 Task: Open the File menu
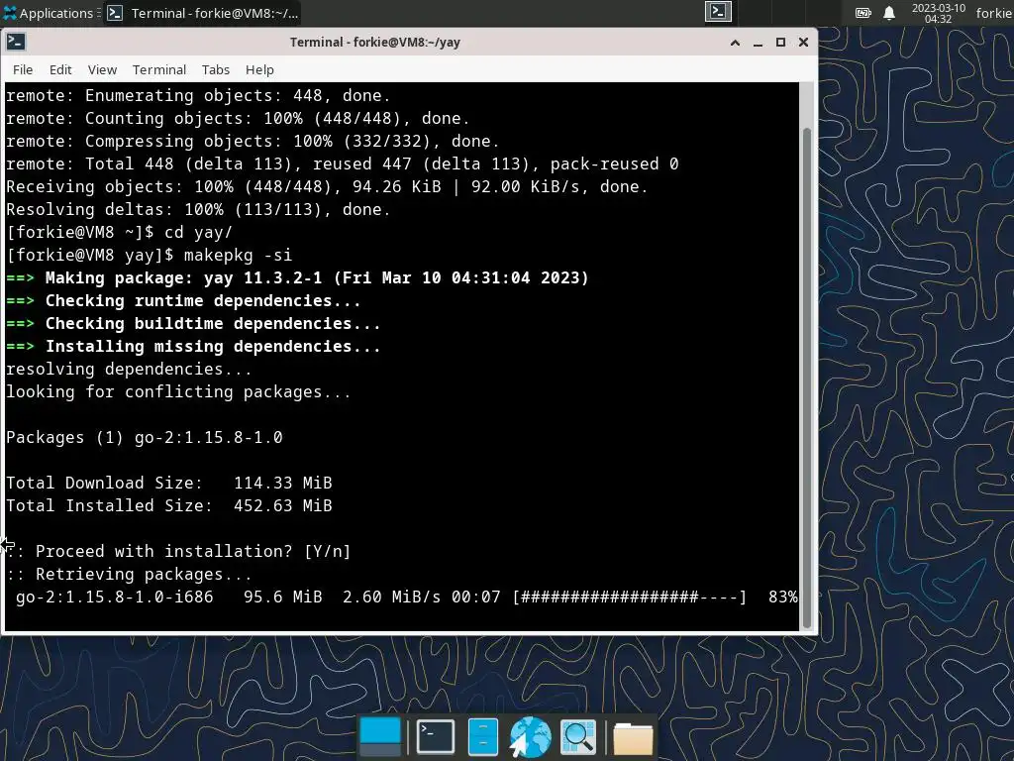[x=23, y=69]
